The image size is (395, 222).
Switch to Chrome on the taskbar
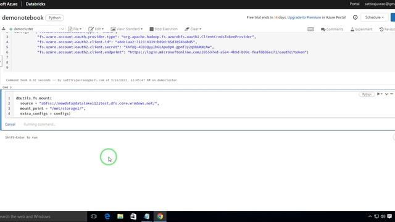tap(160, 216)
